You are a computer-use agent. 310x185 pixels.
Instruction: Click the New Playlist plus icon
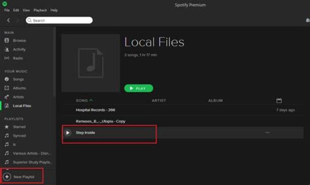click(7, 177)
